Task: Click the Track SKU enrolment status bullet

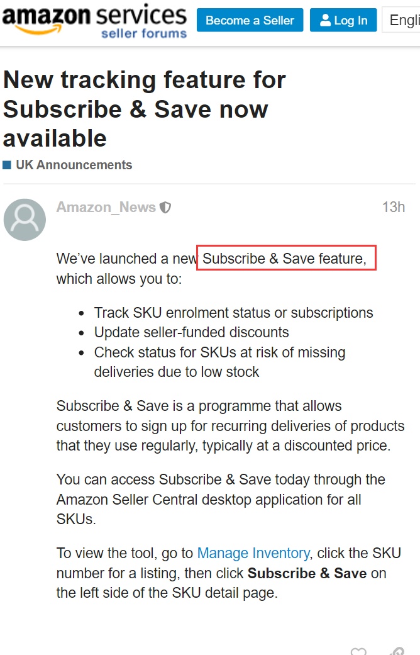Action: pyautogui.click(x=233, y=313)
